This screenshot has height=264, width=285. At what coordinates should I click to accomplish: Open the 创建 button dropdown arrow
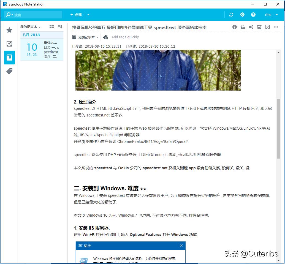pyautogui.click(x=88, y=14)
